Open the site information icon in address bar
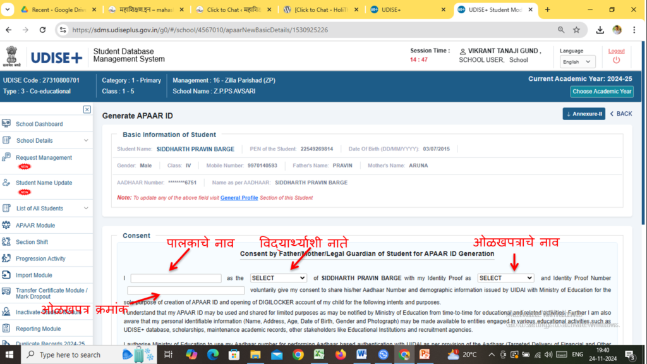 coord(63,30)
